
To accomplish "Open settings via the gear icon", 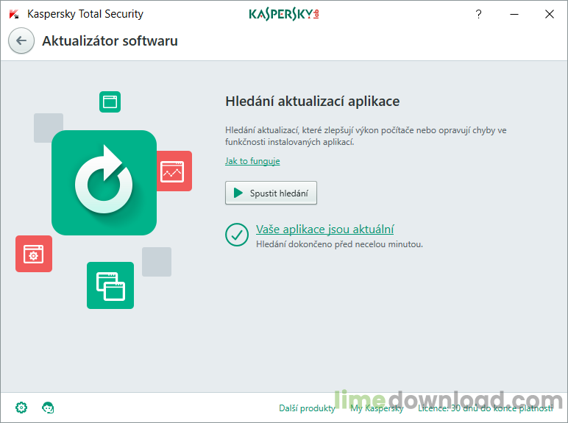I will (x=21, y=408).
